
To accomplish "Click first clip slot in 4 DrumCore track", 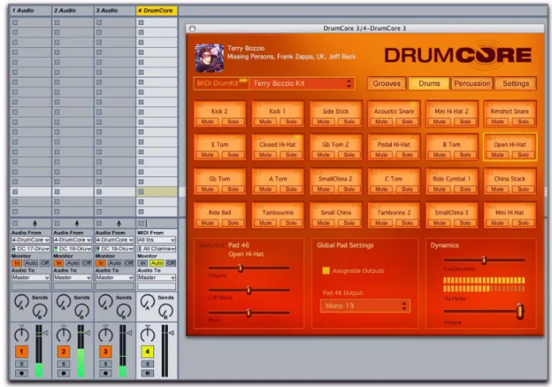I will tap(156, 23).
